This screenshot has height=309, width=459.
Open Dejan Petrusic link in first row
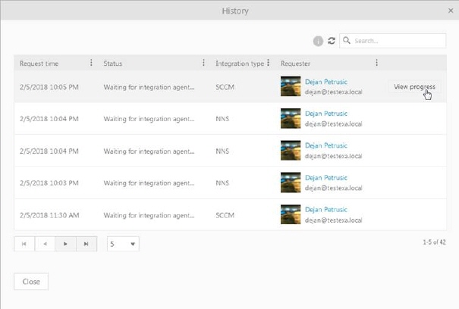[325, 82]
